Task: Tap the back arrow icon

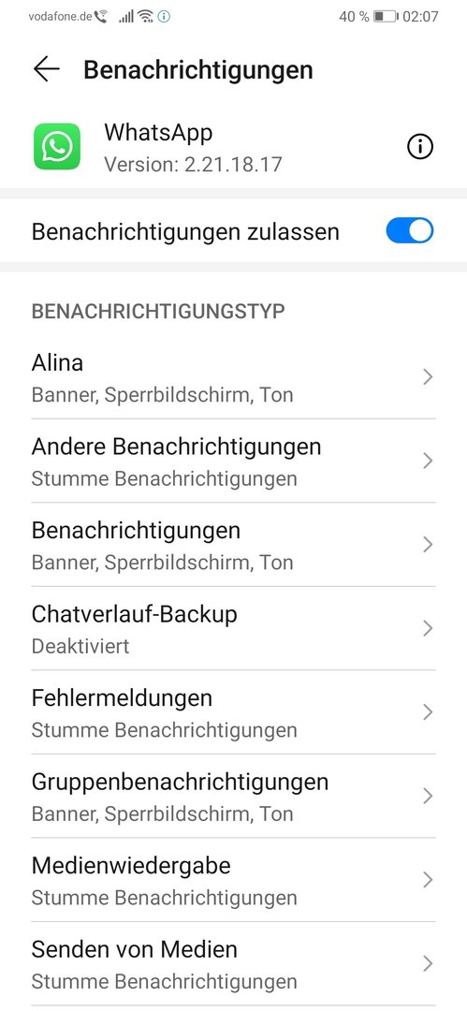Action: [x=47, y=69]
